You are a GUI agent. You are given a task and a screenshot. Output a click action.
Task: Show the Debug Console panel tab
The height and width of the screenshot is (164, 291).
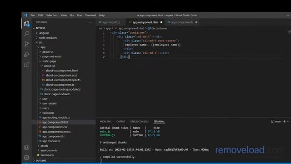click(x=140, y=122)
